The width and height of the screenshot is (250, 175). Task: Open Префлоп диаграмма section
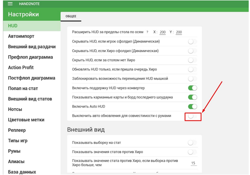[32, 57]
